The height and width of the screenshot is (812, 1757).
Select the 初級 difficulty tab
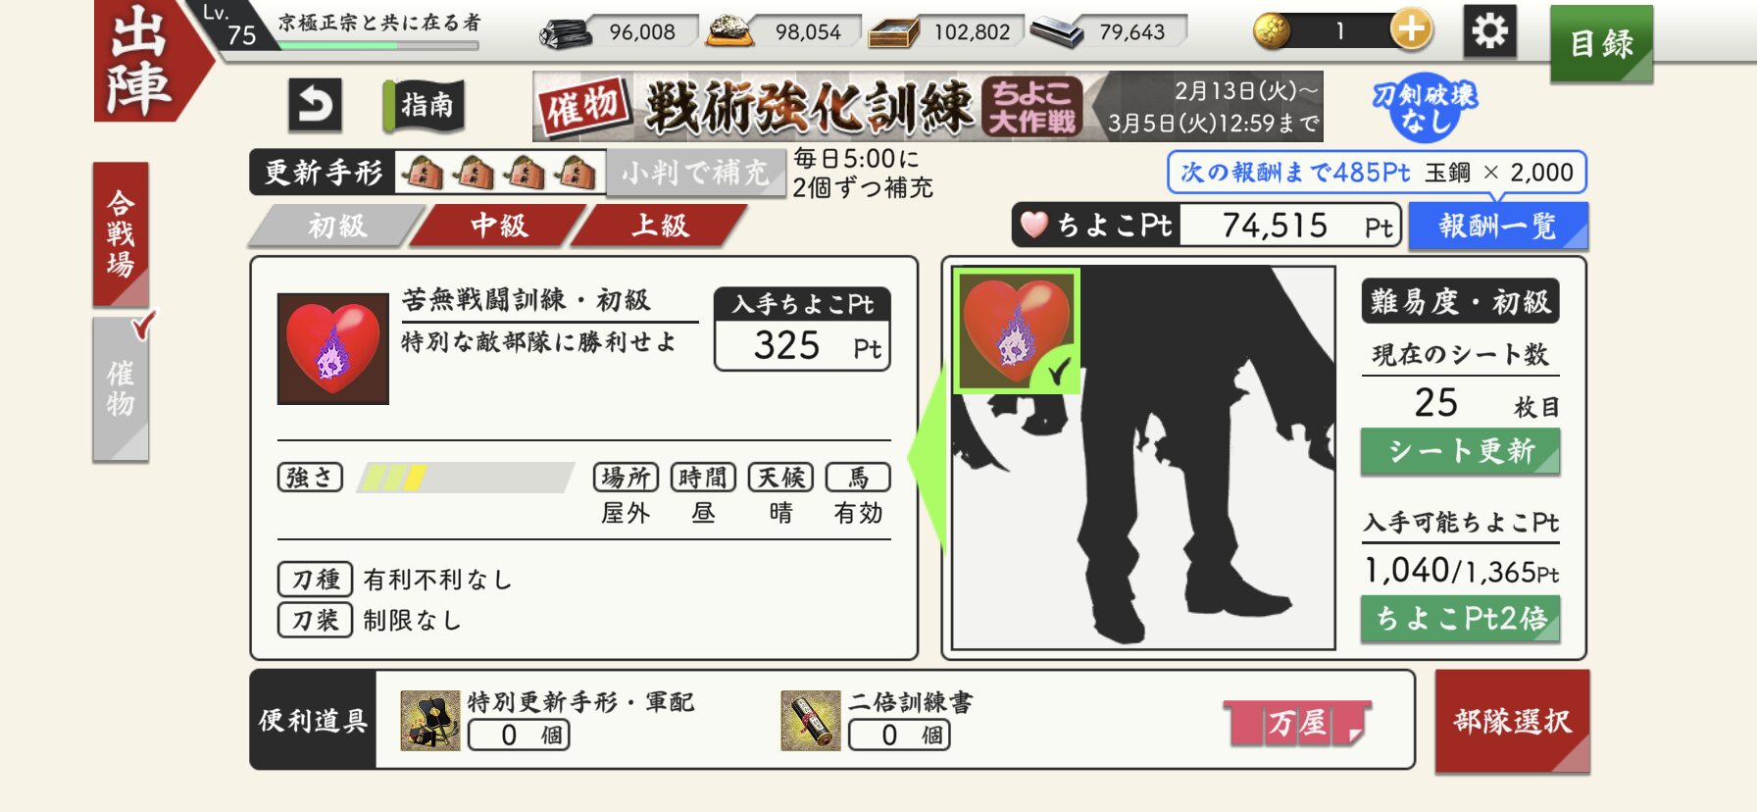click(337, 226)
